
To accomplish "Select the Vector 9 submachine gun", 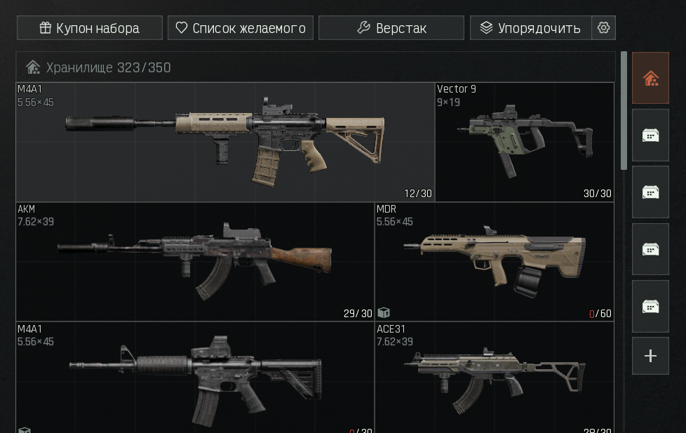I will (525, 142).
